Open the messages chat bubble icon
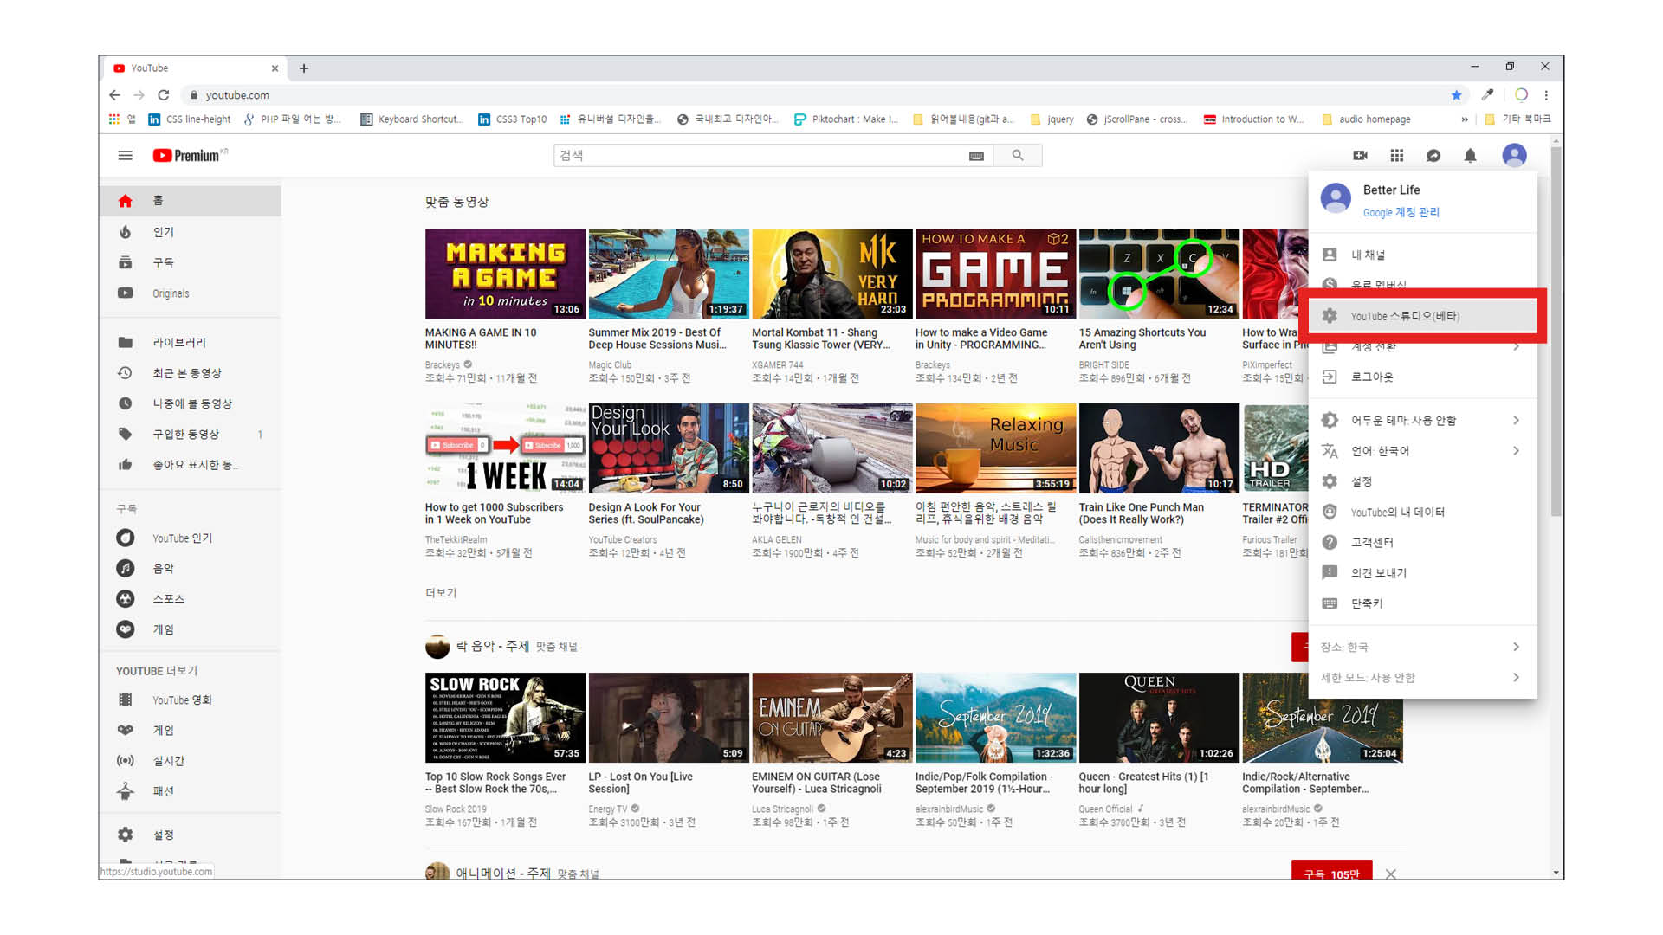 pos(1433,156)
